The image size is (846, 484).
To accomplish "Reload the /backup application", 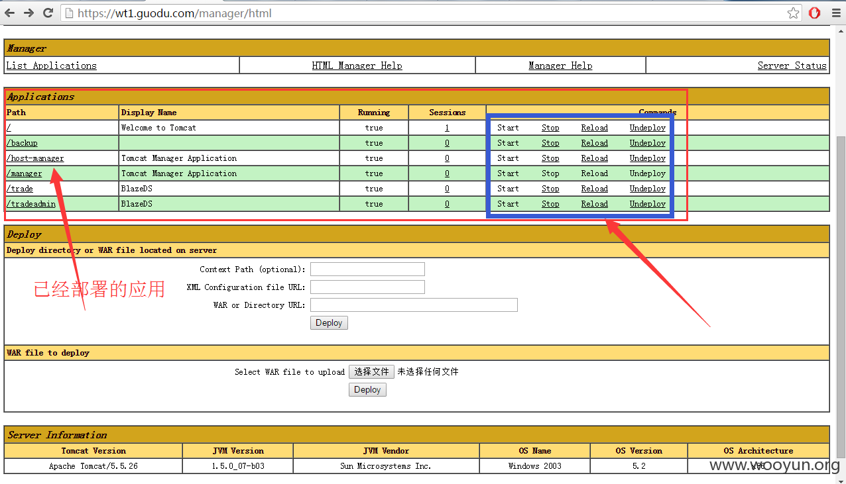I will (x=595, y=143).
